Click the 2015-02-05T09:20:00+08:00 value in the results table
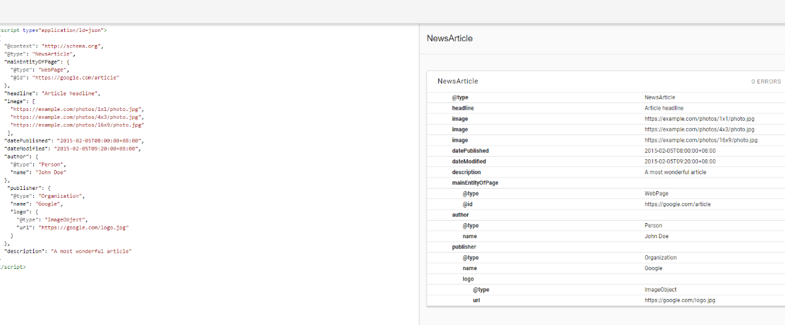The width and height of the screenshot is (785, 325). [680, 161]
